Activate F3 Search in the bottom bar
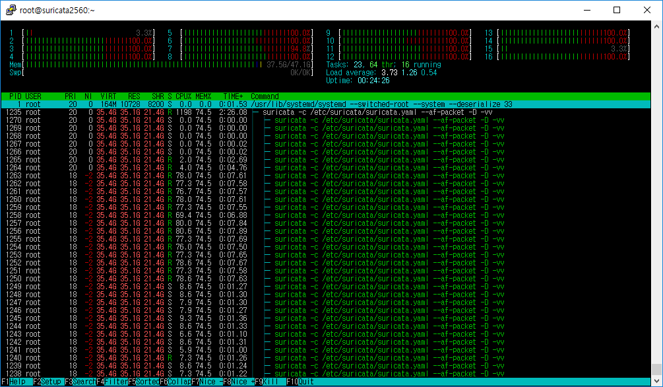The height and width of the screenshot is (387, 663). (x=80, y=382)
